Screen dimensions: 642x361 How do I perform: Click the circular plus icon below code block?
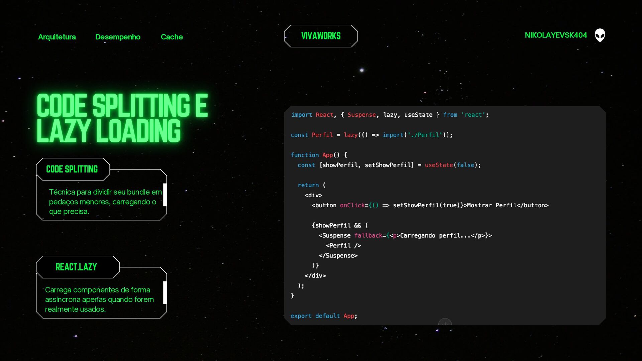pos(445,323)
